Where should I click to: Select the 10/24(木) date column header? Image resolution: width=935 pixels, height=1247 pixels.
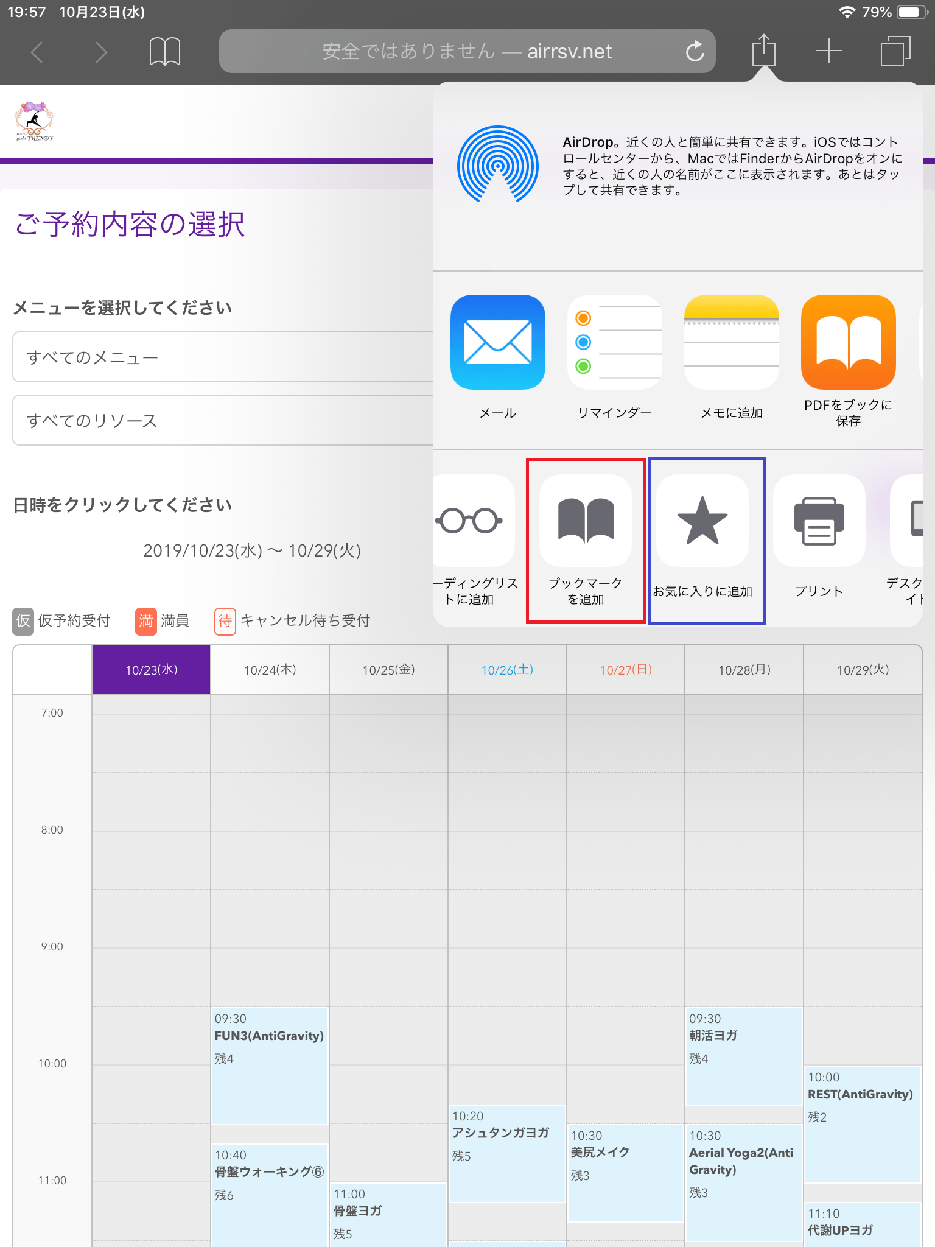(x=270, y=670)
